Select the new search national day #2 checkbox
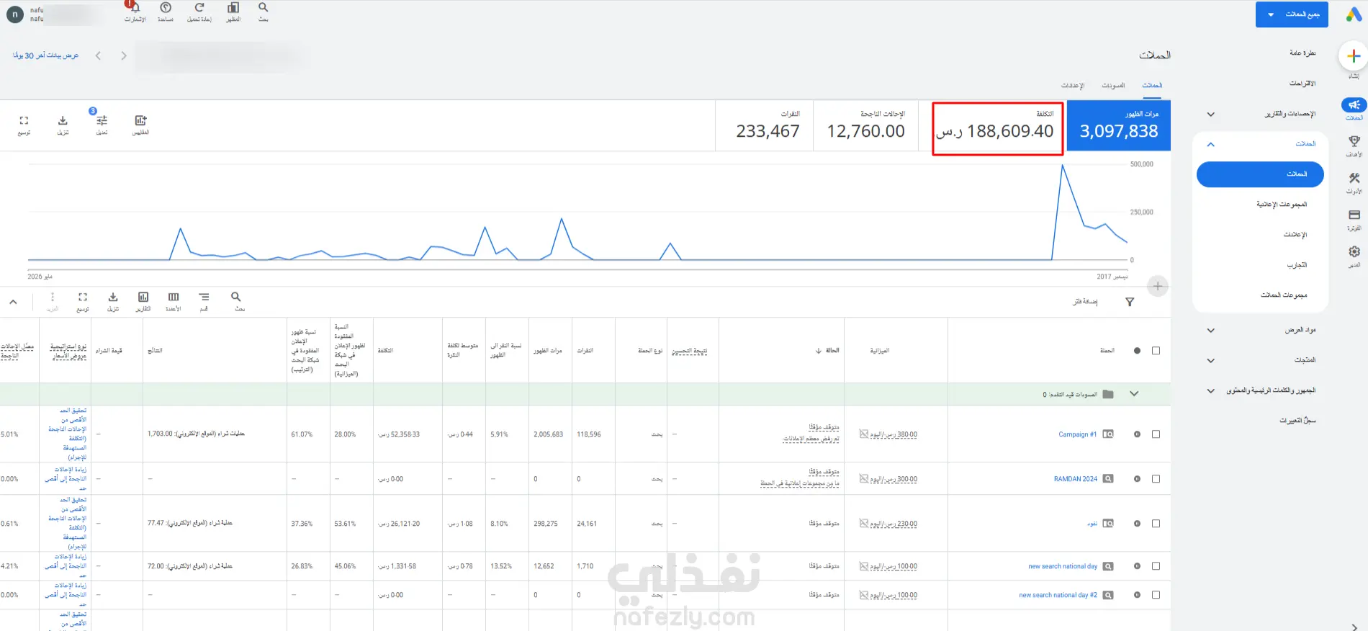This screenshot has width=1368, height=631. tap(1156, 595)
